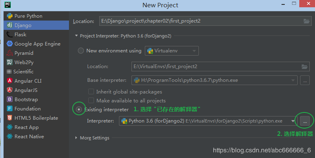The height and width of the screenshot is (158, 315).
Task: Click the Flask label text
Action: click(21, 35)
